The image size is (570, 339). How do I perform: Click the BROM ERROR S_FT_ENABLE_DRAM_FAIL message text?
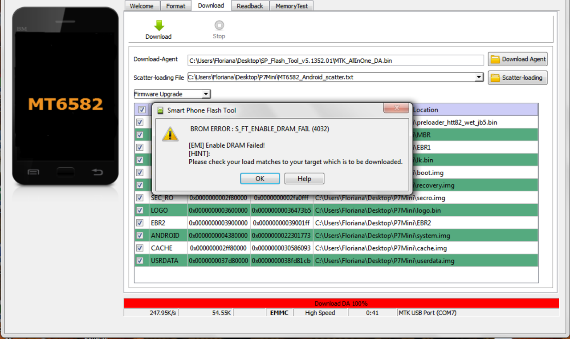[260, 129]
